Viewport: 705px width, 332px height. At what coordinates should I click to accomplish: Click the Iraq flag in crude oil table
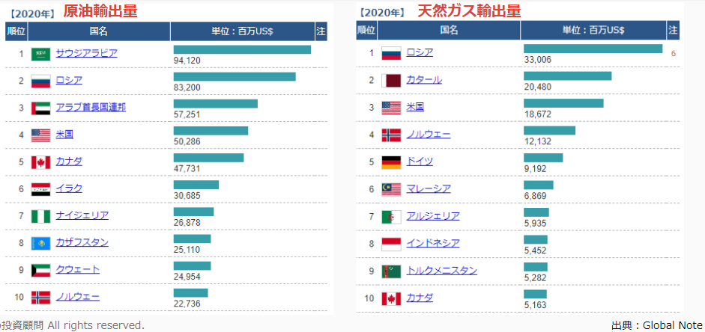(x=40, y=189)
